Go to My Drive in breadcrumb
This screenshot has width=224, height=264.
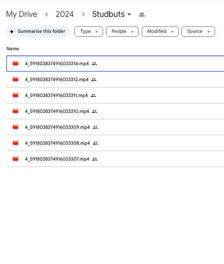click(x=22, y=14)
